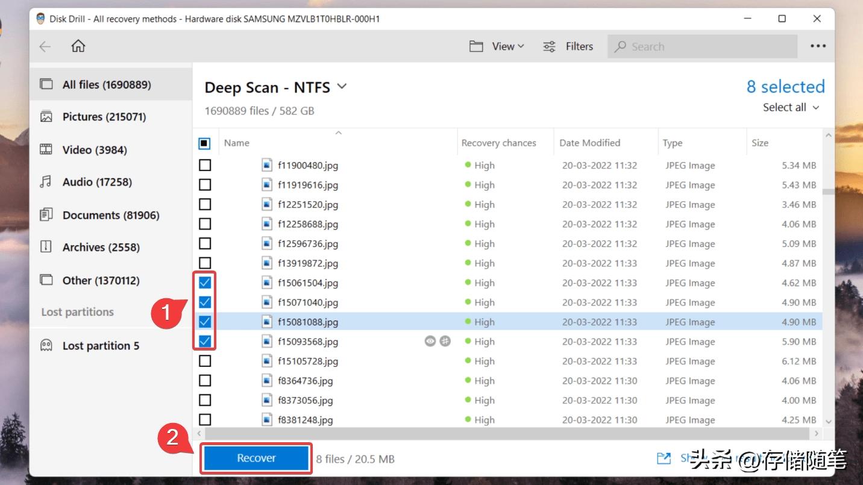Open the View dropdown
Screen dimensions: 863x485
[497, 46]
